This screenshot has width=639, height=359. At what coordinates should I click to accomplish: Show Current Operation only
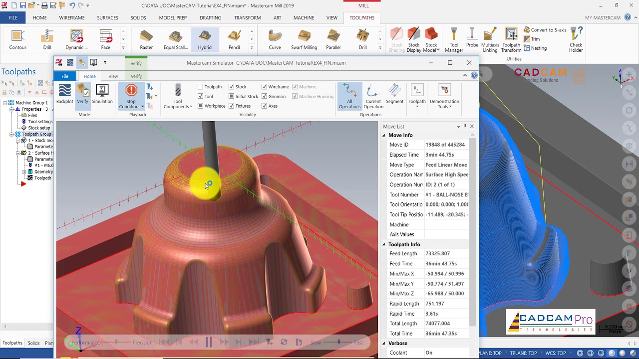[x=373, y=96]
